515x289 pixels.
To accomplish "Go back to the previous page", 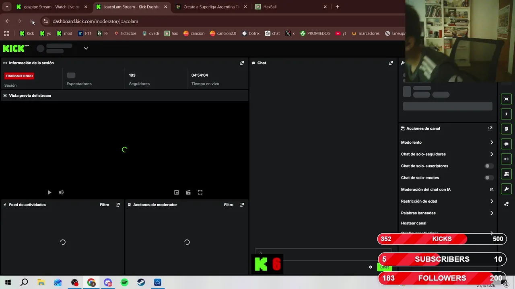I will click(7, 21).
